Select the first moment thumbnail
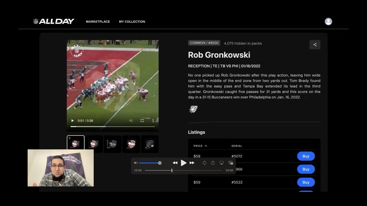367x206 pixels. 76,144
